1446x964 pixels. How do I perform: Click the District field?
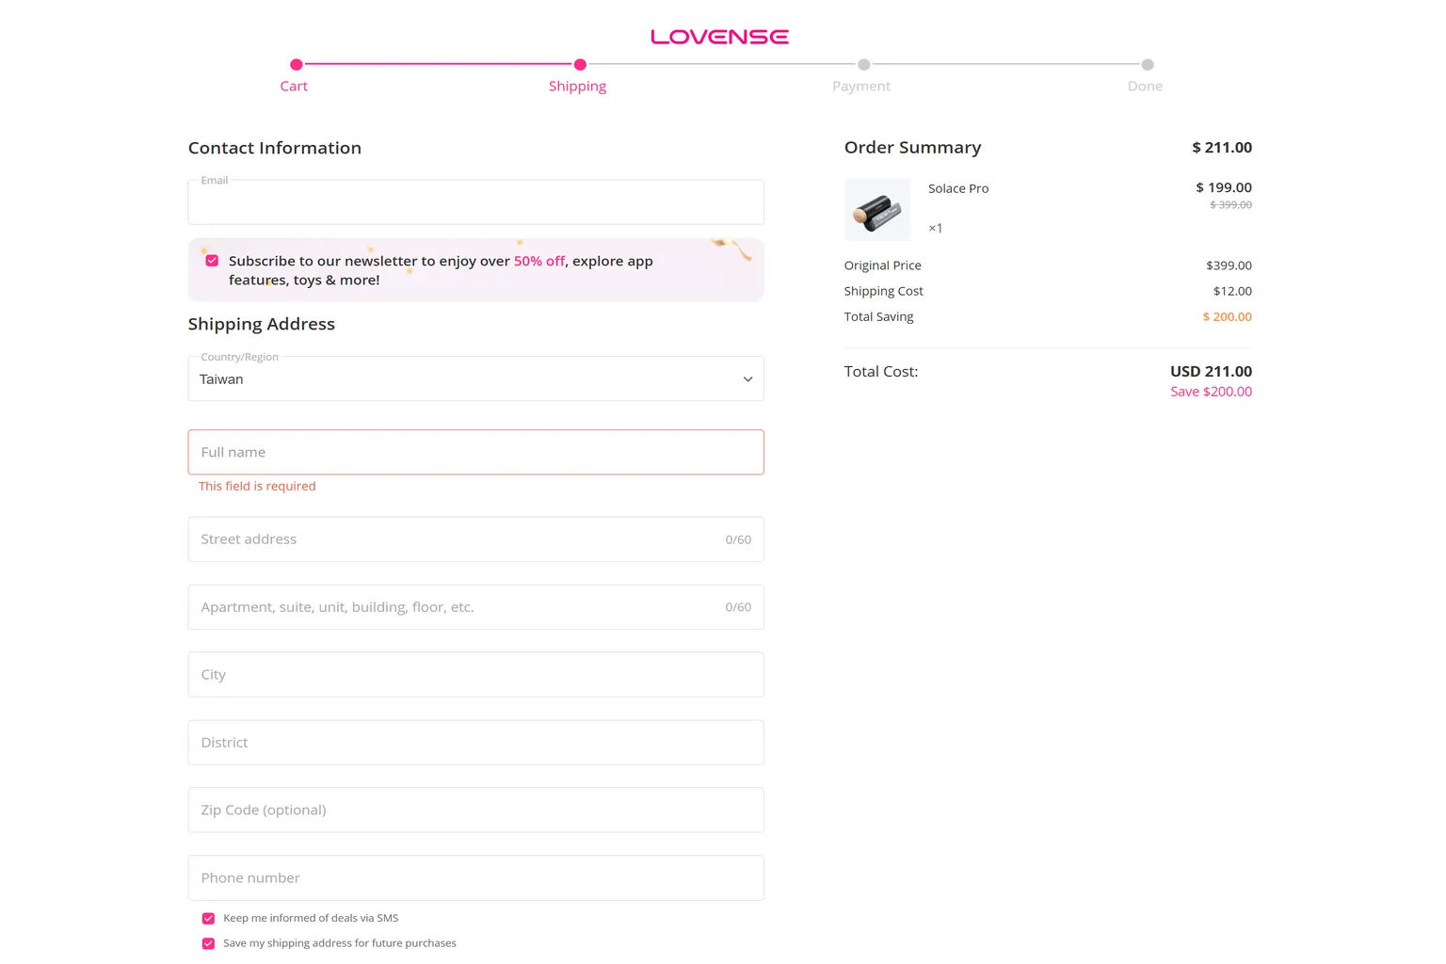(475, 743)
